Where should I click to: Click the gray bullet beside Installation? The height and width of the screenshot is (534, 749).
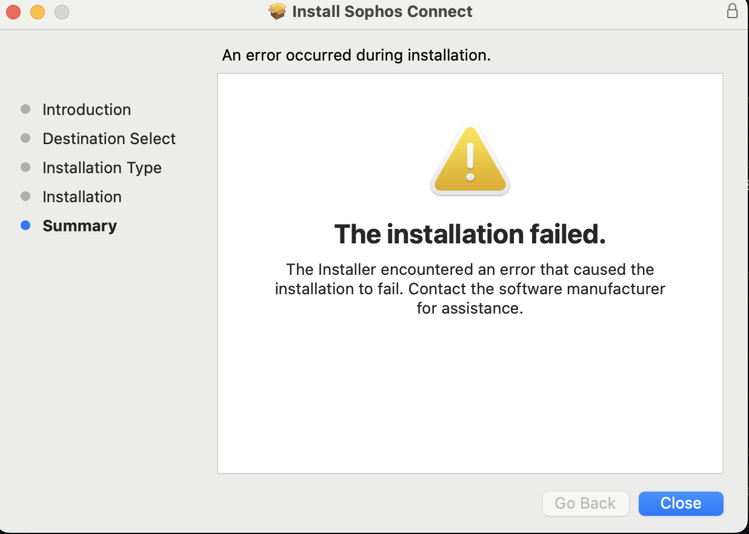point(25,196)
